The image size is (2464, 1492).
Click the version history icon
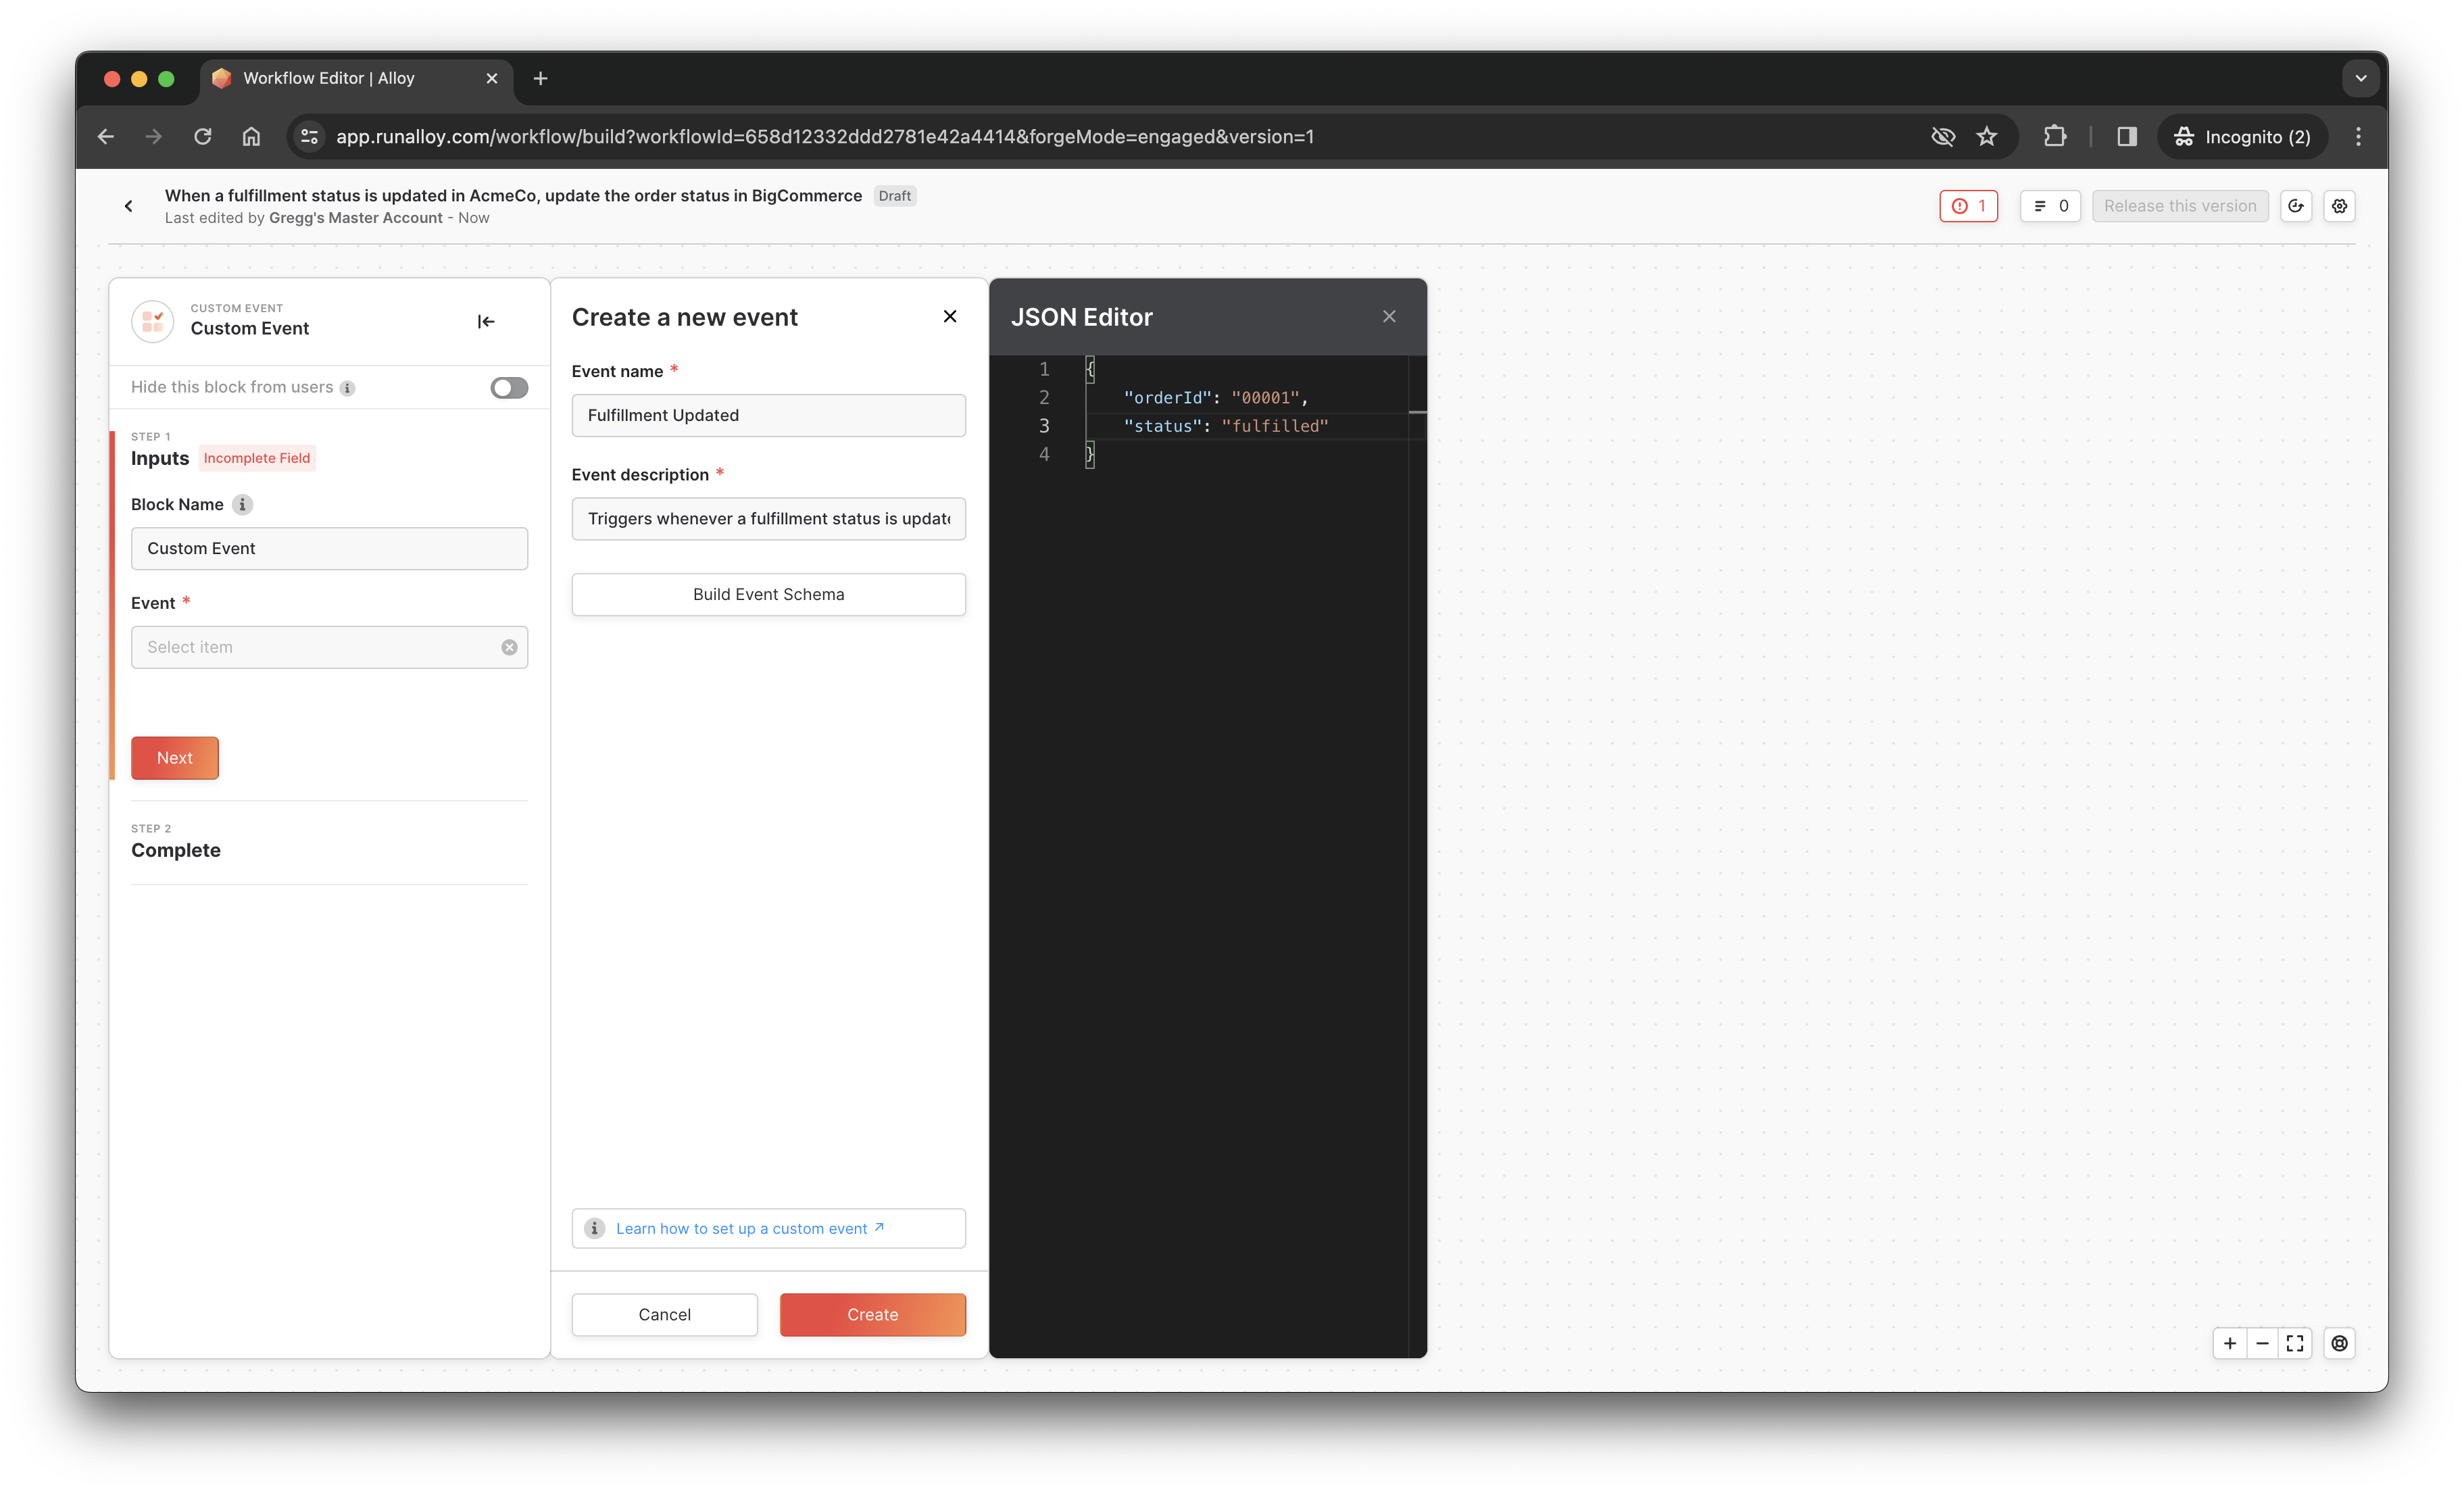(x=2296, y=206)
